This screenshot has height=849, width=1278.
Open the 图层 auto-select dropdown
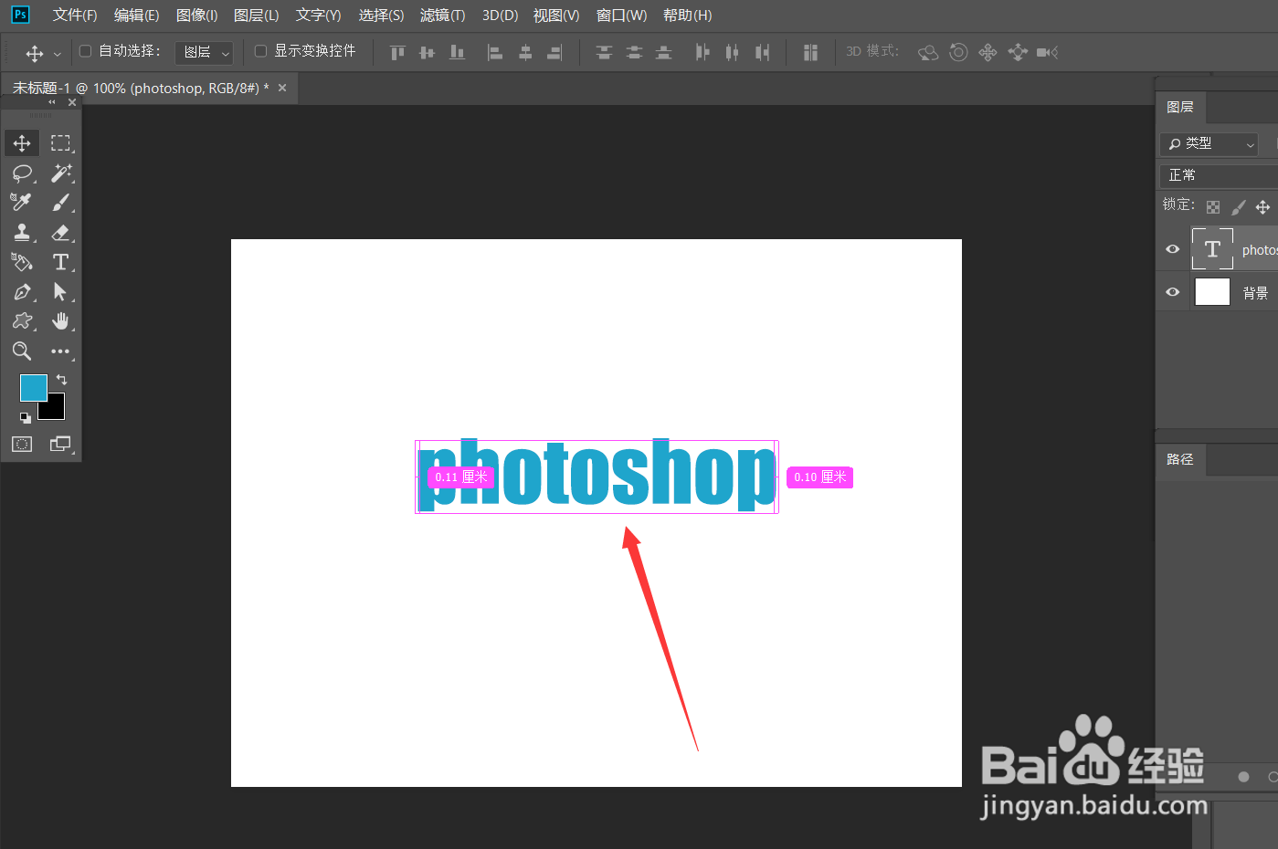click(x=205, y=53)
